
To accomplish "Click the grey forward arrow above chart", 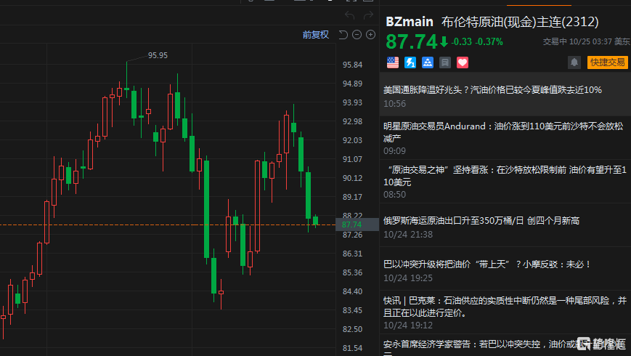I will point(368,15).
